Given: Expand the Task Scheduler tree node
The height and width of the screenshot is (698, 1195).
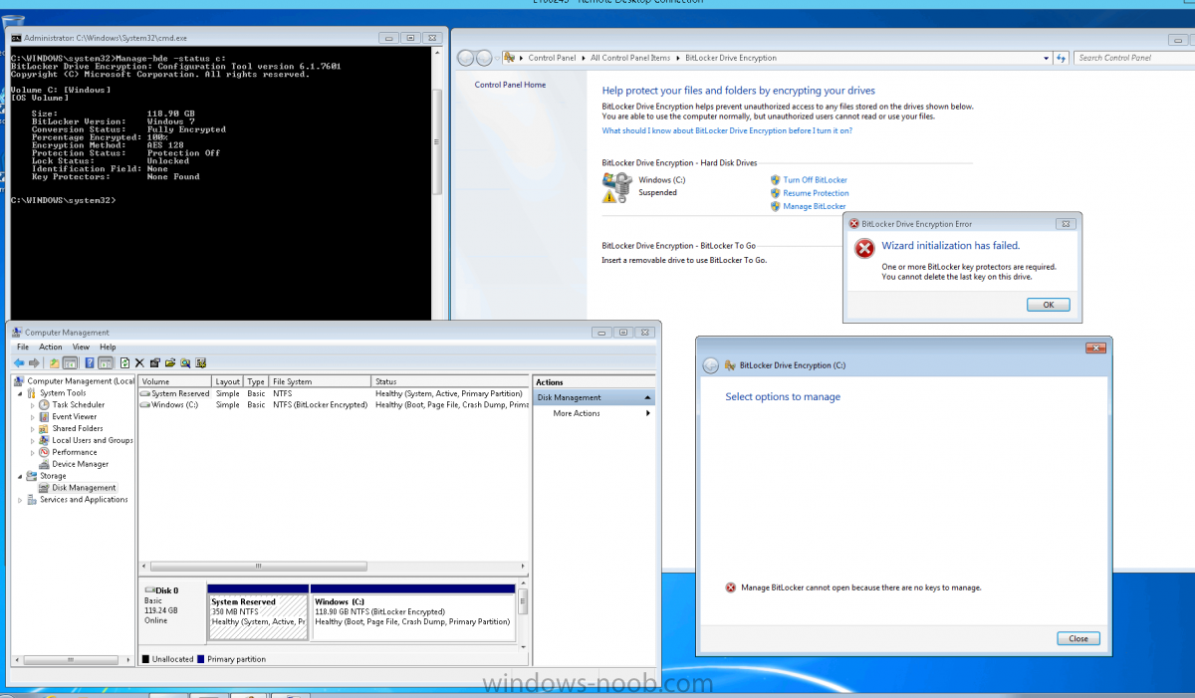Looking at the screenshot, I should [x=32, y=405].
